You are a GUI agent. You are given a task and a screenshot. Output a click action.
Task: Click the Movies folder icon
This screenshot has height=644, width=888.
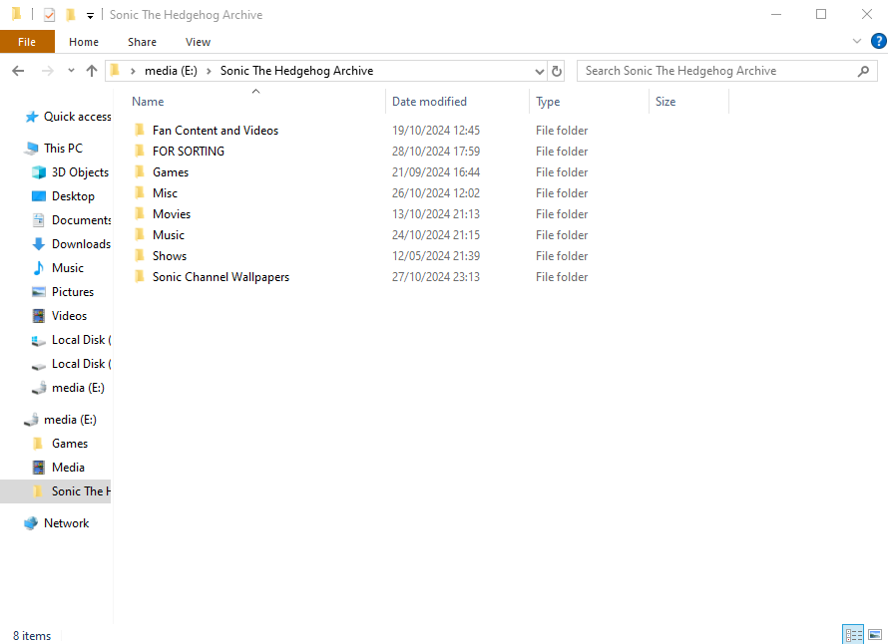[x=140, y=214]
